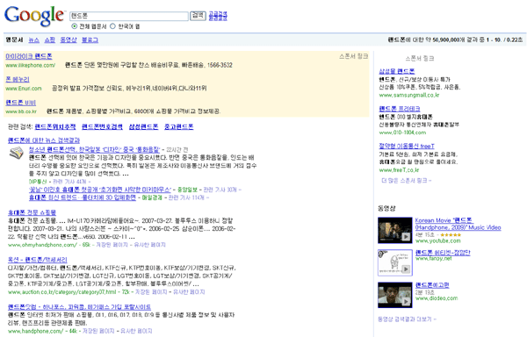The height and width of the screenshot is (337, 527).
Task: Open cached page link for ohmyhandphone.com result
Action: (x=112, y=245)
